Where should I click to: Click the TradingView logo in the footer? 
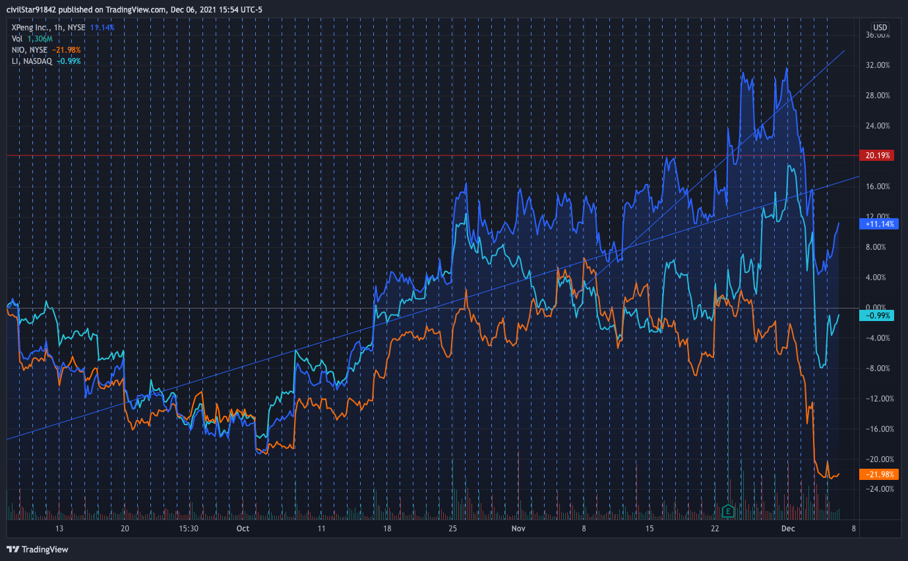point(38,549)
